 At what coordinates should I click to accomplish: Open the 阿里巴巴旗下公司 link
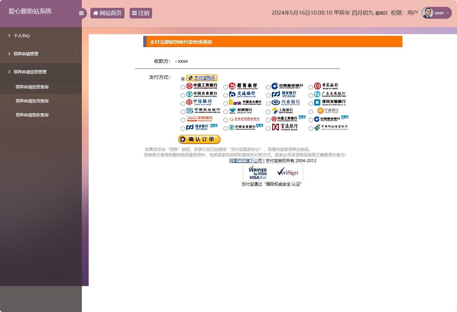246,160
